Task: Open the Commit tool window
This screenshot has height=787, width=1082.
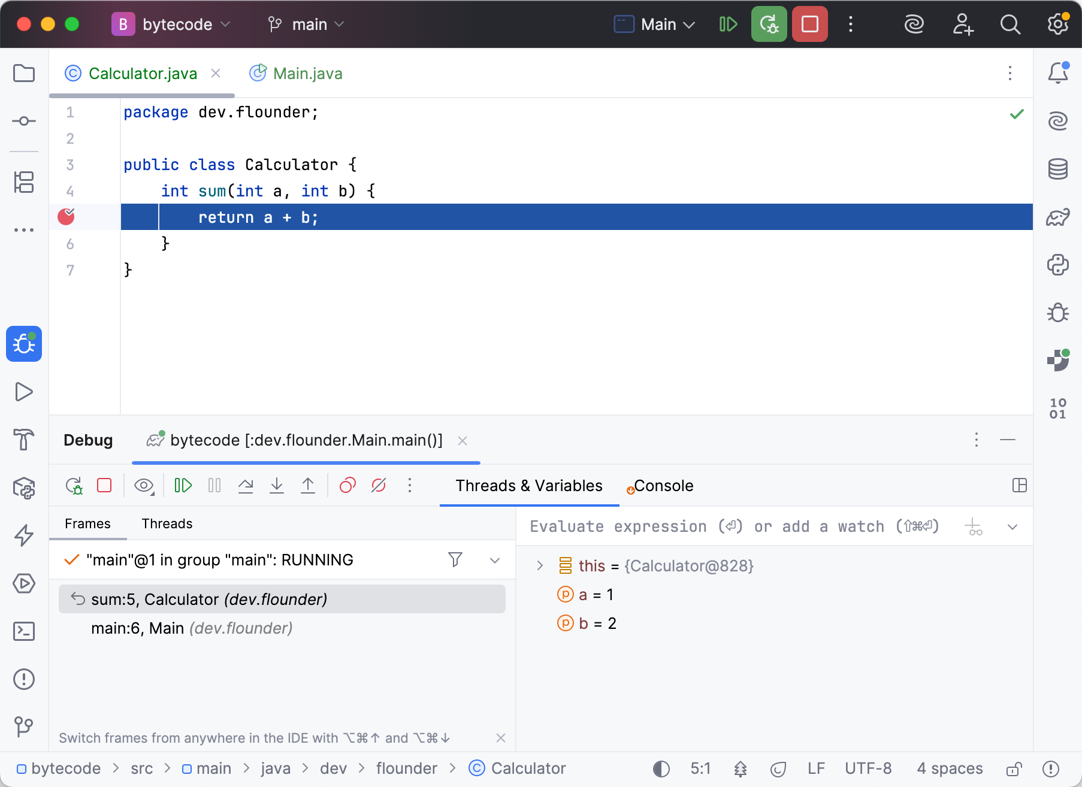Action: coord(24,121)
